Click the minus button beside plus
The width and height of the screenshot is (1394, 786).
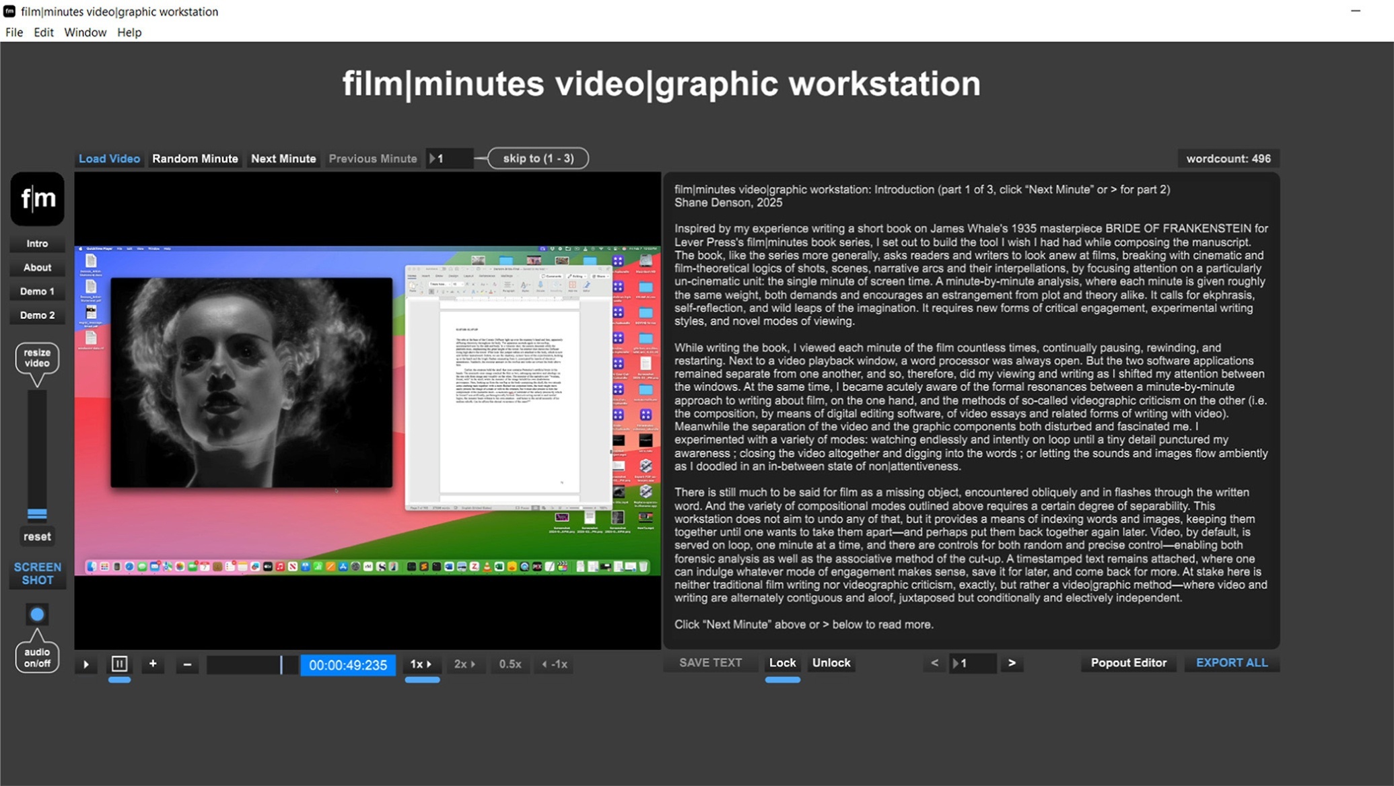187,664
